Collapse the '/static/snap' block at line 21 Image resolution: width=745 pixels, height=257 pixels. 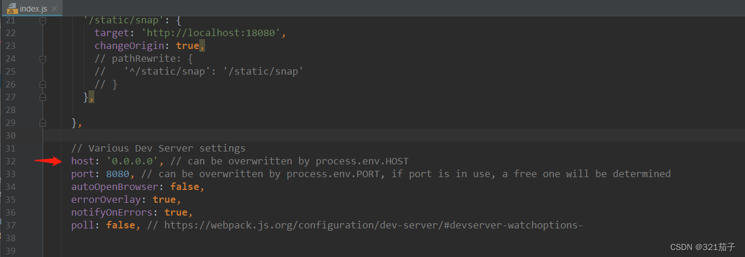43,20
